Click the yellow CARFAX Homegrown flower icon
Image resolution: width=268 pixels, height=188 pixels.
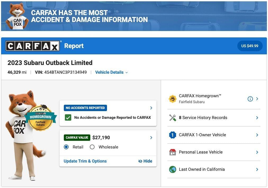172,99
